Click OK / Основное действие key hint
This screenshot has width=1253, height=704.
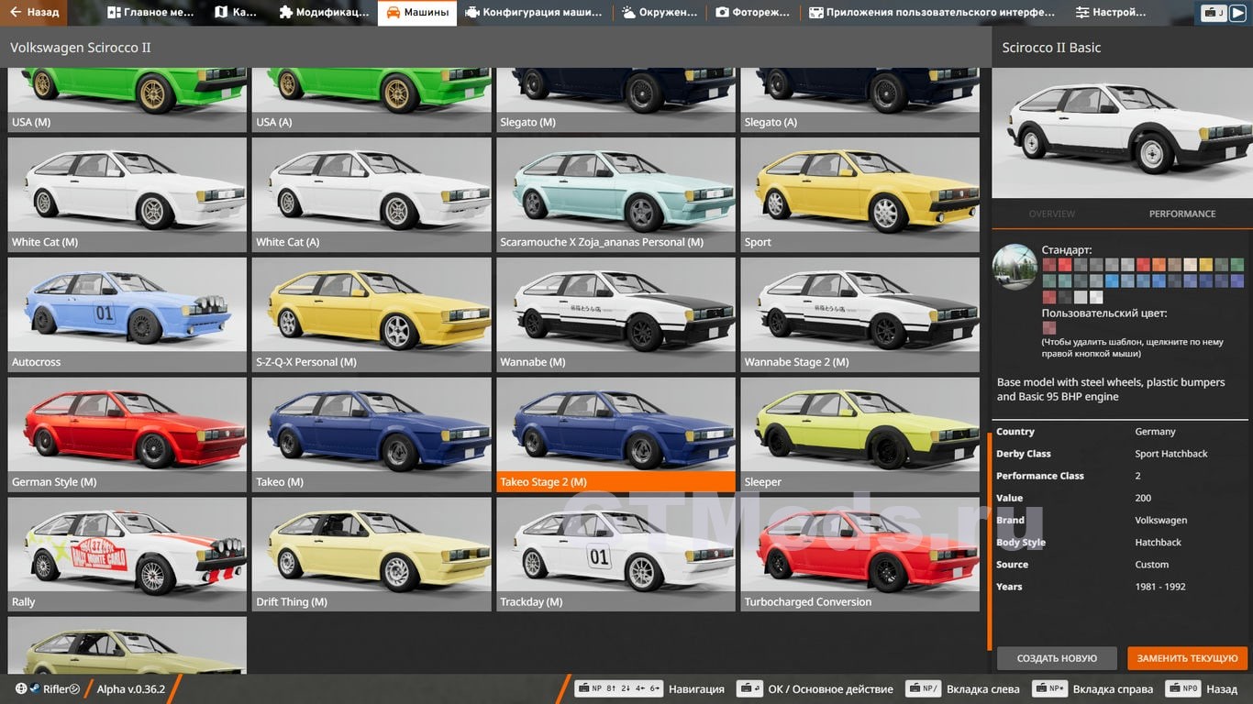(815, 688)
